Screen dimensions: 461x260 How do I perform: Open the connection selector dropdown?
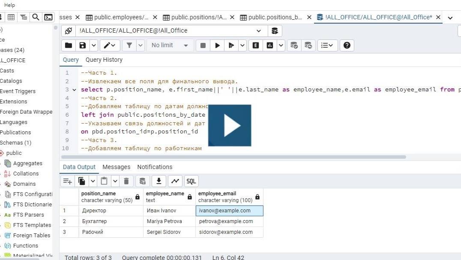coord(258,30)
